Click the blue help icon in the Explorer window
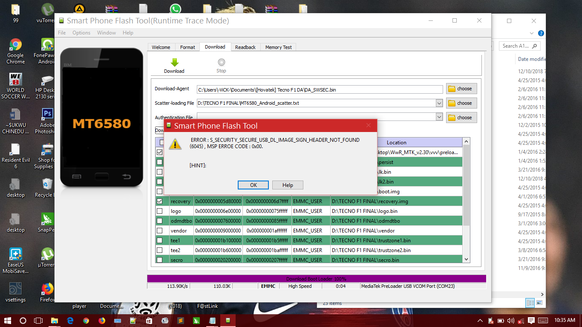 click(x=541, y=33)
